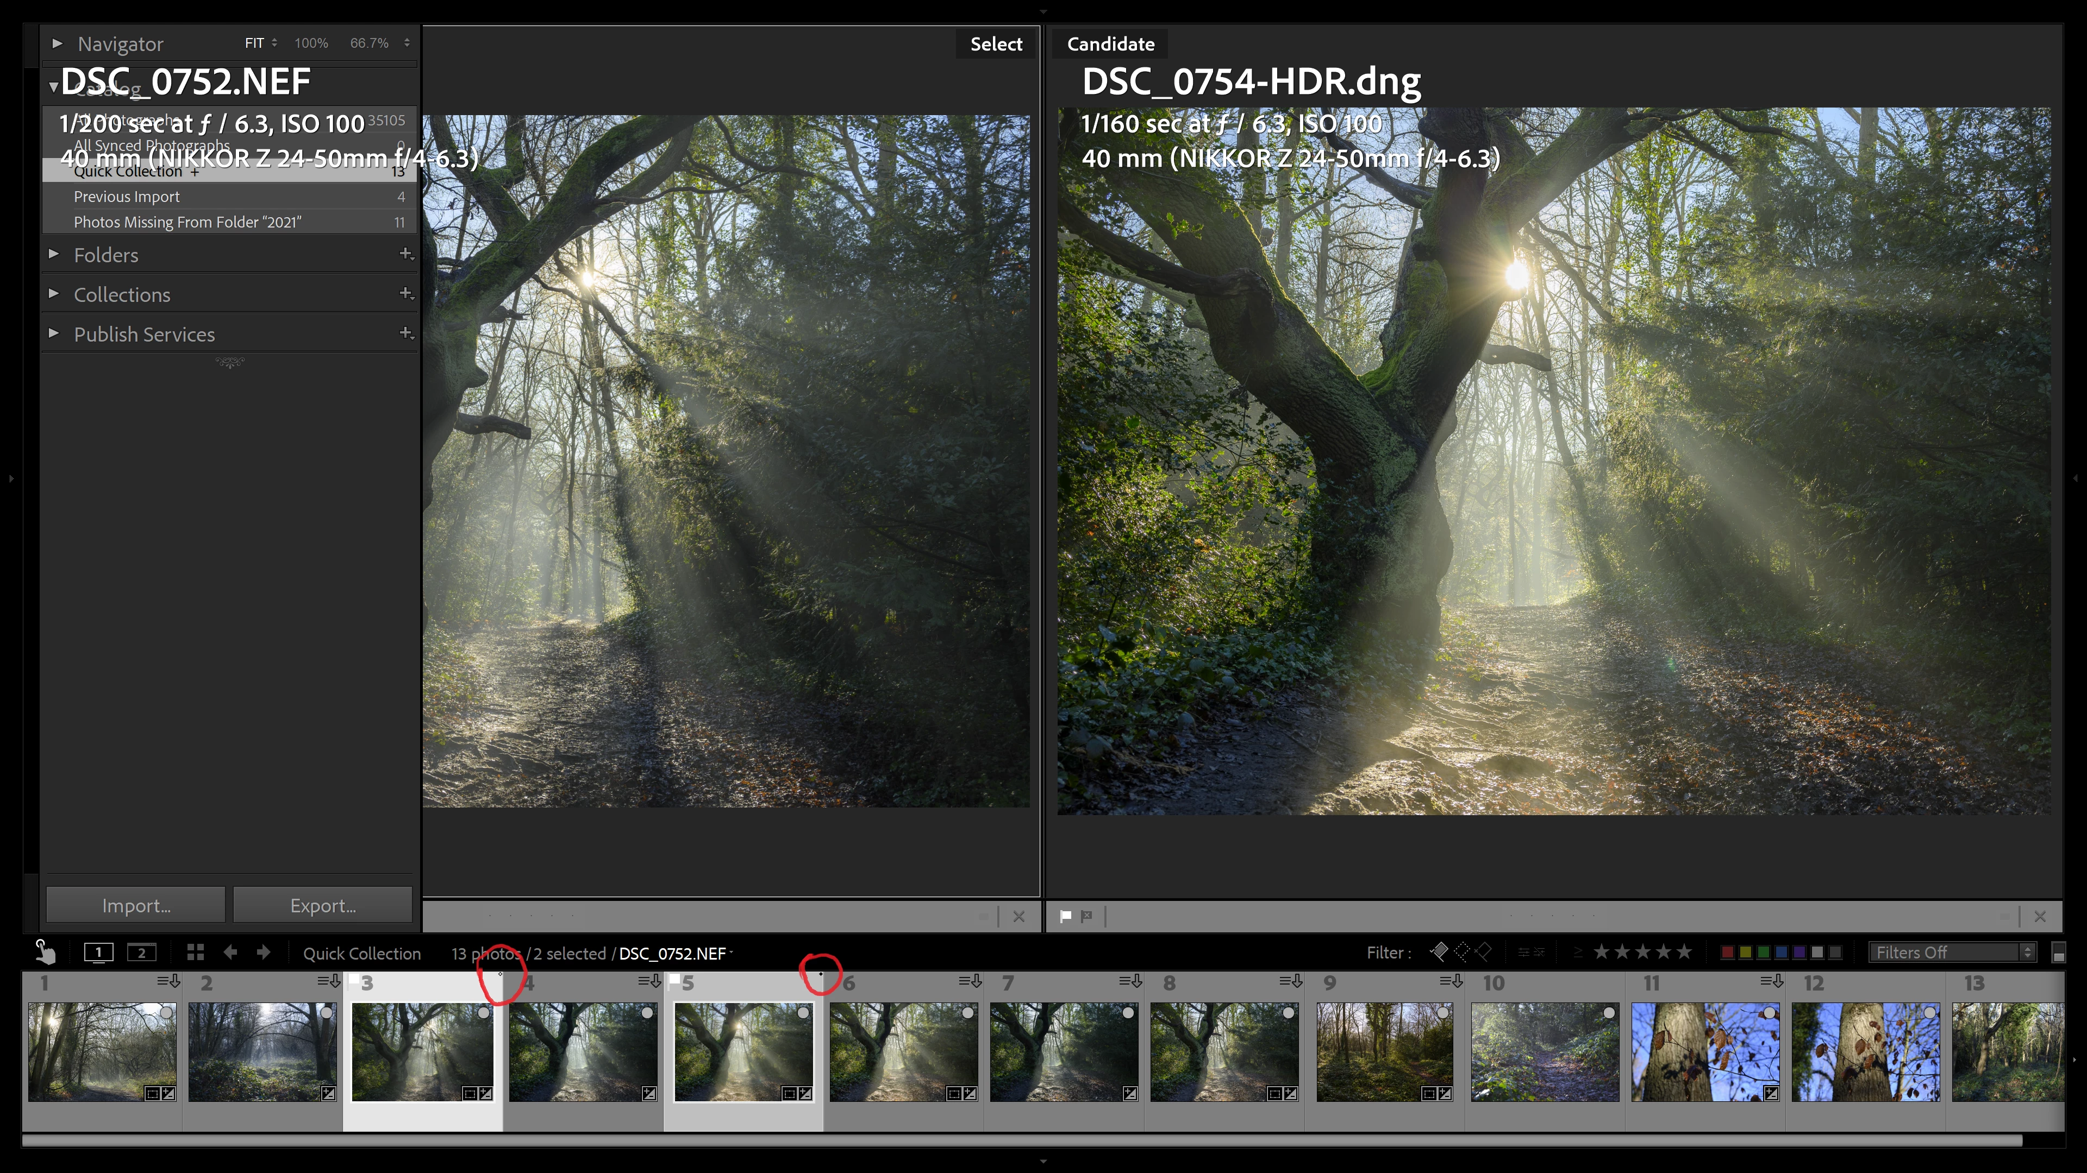Viewport: 2087px width, 1173px height.
Task: Go forward with the right arrow
Action: coord(263,952)
